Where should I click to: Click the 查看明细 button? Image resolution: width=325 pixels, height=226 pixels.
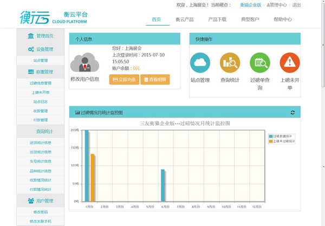tap(155, 80)
